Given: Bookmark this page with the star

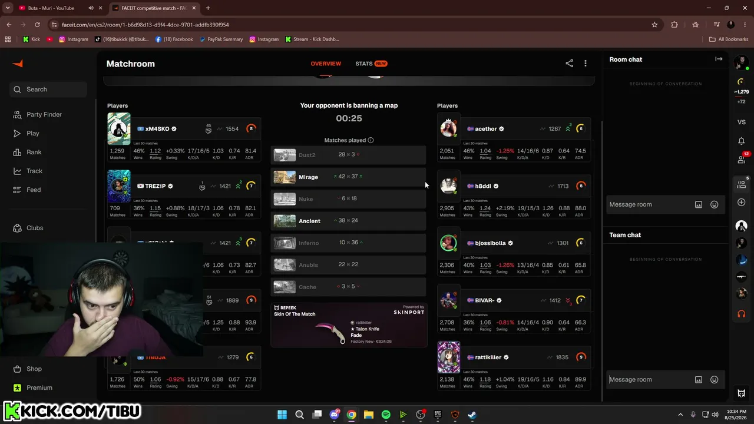Looking at the screenshot, I should tap(654, 25).
